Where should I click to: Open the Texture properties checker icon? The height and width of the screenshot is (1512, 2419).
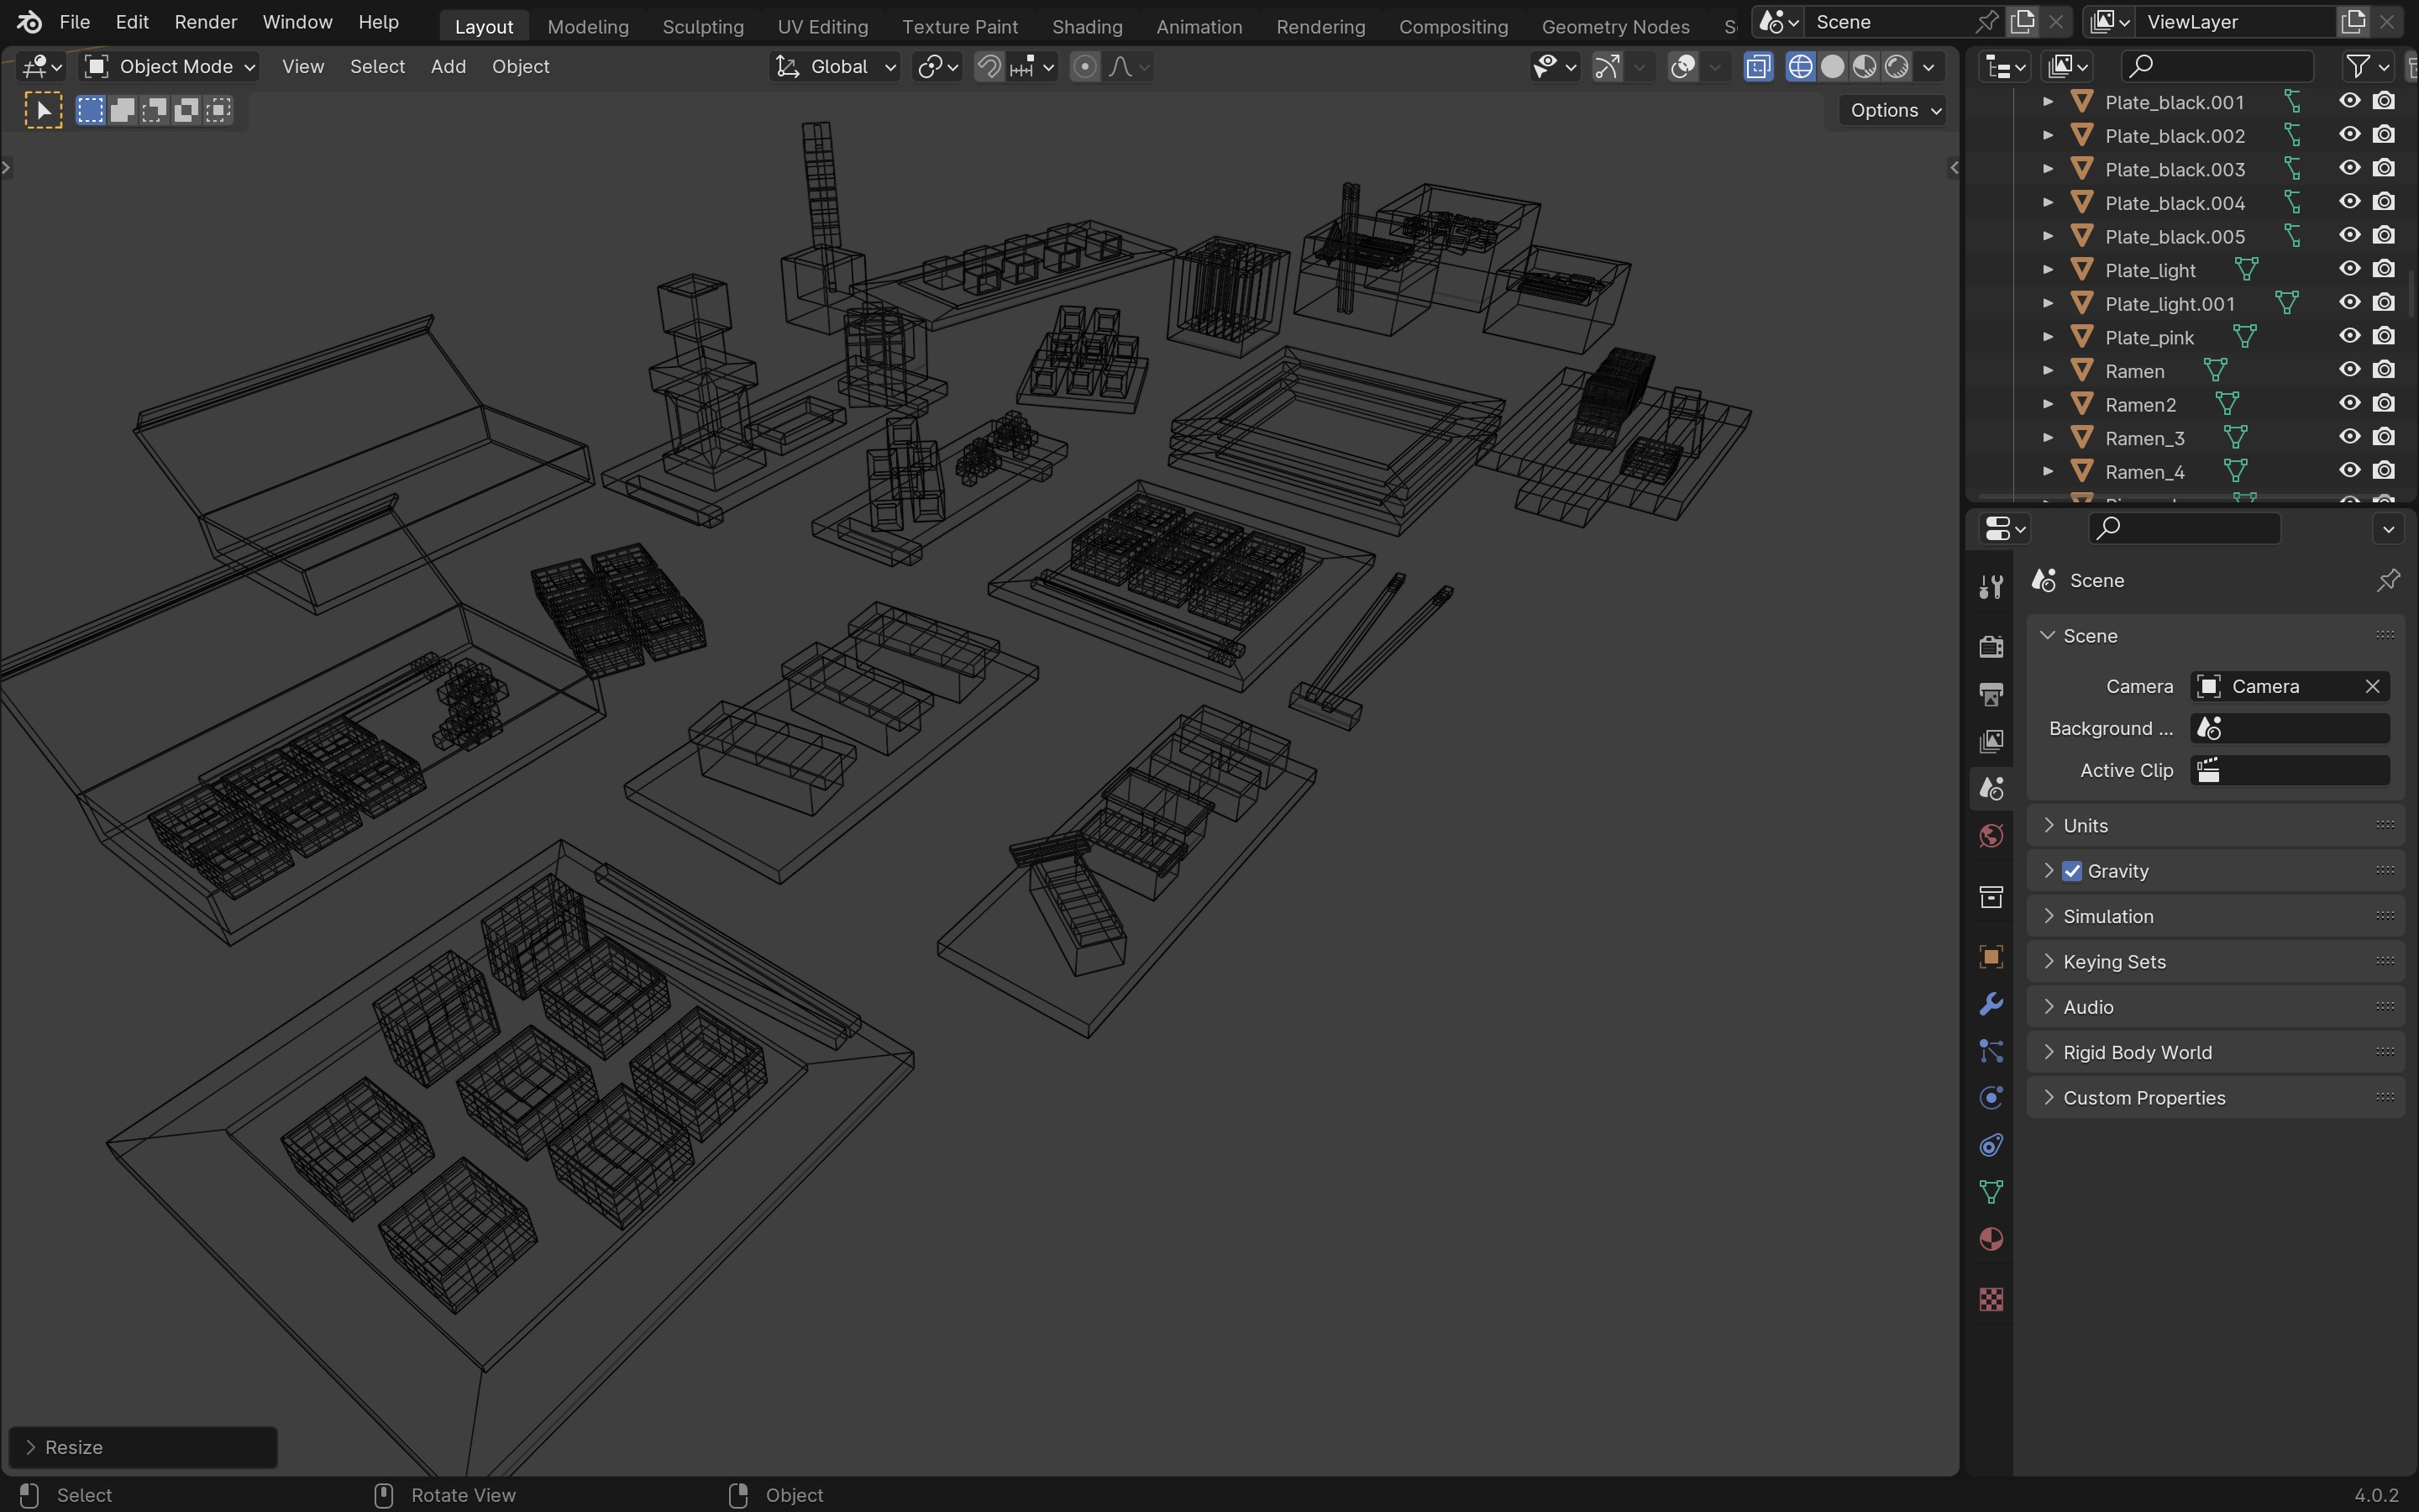coord(1990,1299)
